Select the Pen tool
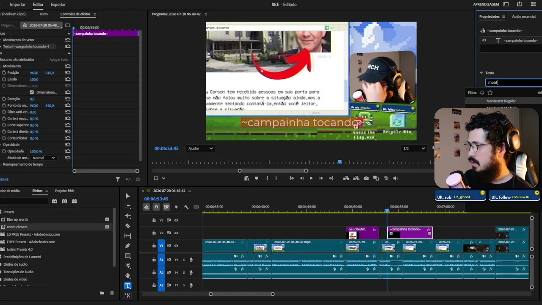542x305 pixels. coord(127,246)
